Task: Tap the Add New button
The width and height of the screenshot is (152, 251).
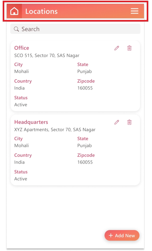Action: pyautogui.click(x=122, y=235)
